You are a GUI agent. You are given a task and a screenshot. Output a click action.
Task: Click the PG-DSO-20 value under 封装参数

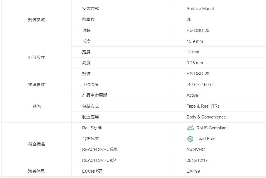point(198,30)
